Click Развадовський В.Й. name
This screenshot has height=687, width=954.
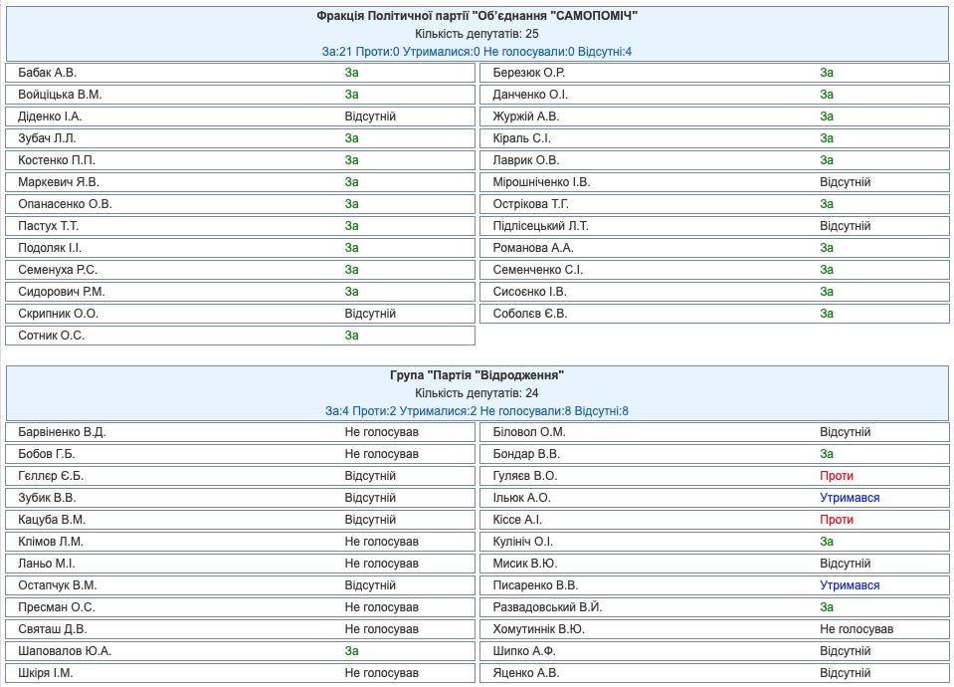pyautogui.click(x=547, y=607)
